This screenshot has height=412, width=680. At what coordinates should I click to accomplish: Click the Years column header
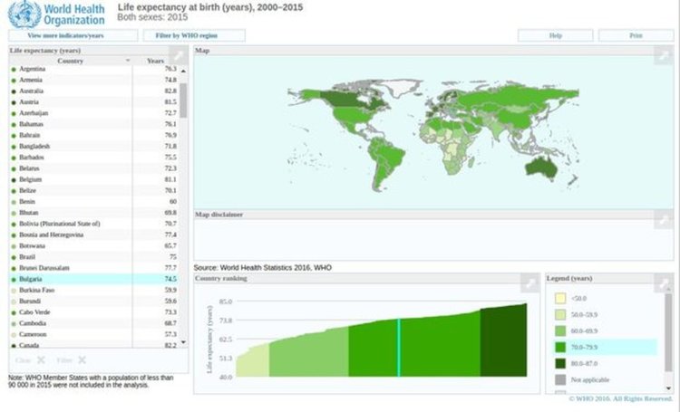click(x=155, y=61)
